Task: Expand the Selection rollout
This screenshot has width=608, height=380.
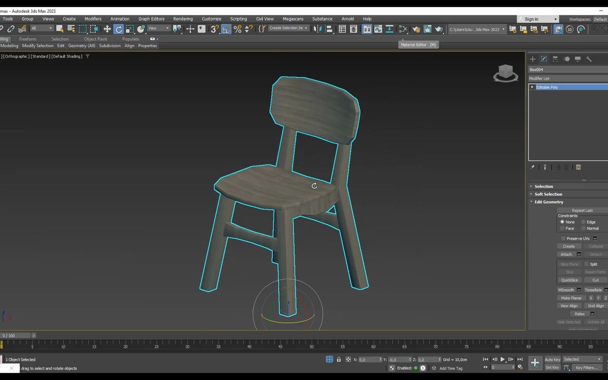Action: coord(544,186)
